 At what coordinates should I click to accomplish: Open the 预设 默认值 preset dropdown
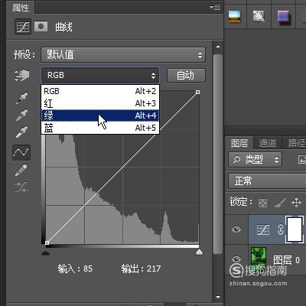123,54
